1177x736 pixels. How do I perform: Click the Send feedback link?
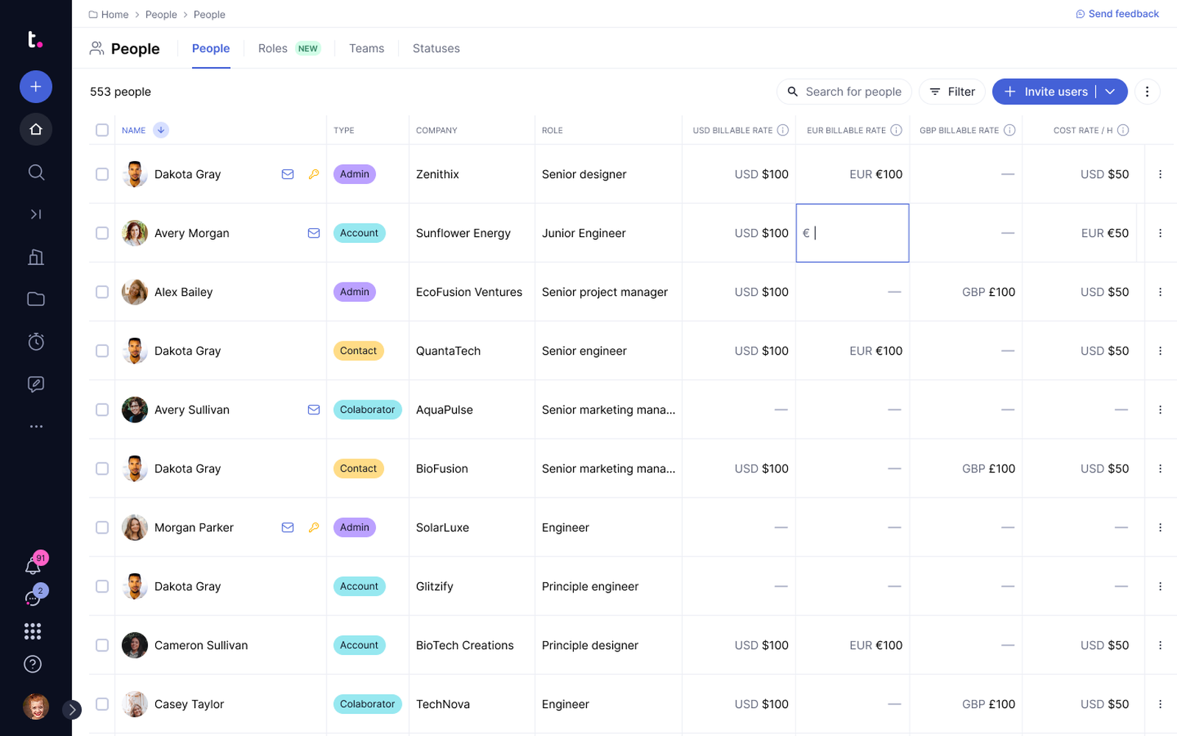click(1117, 14)
